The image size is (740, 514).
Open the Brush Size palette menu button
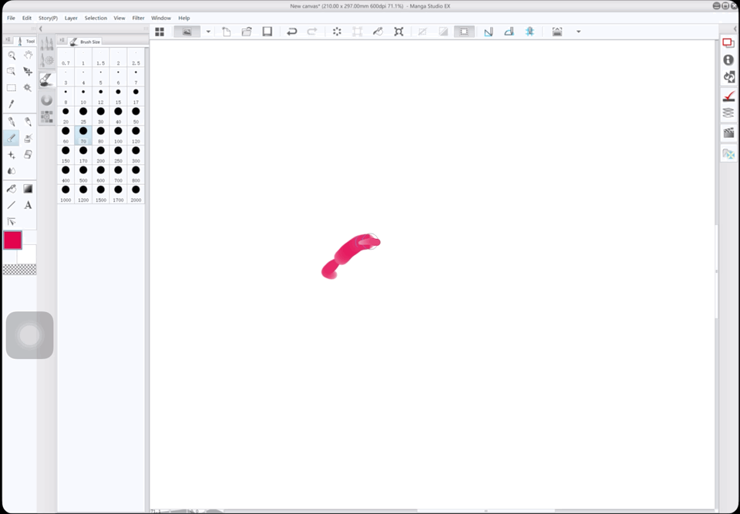(62, 41)
